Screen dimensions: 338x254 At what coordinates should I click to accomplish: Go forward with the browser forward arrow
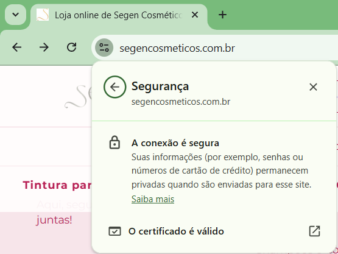pyautogui.click(x=44, y=48)
